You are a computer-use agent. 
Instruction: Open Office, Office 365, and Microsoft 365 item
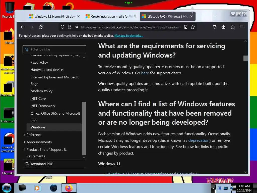click(55, 117)
